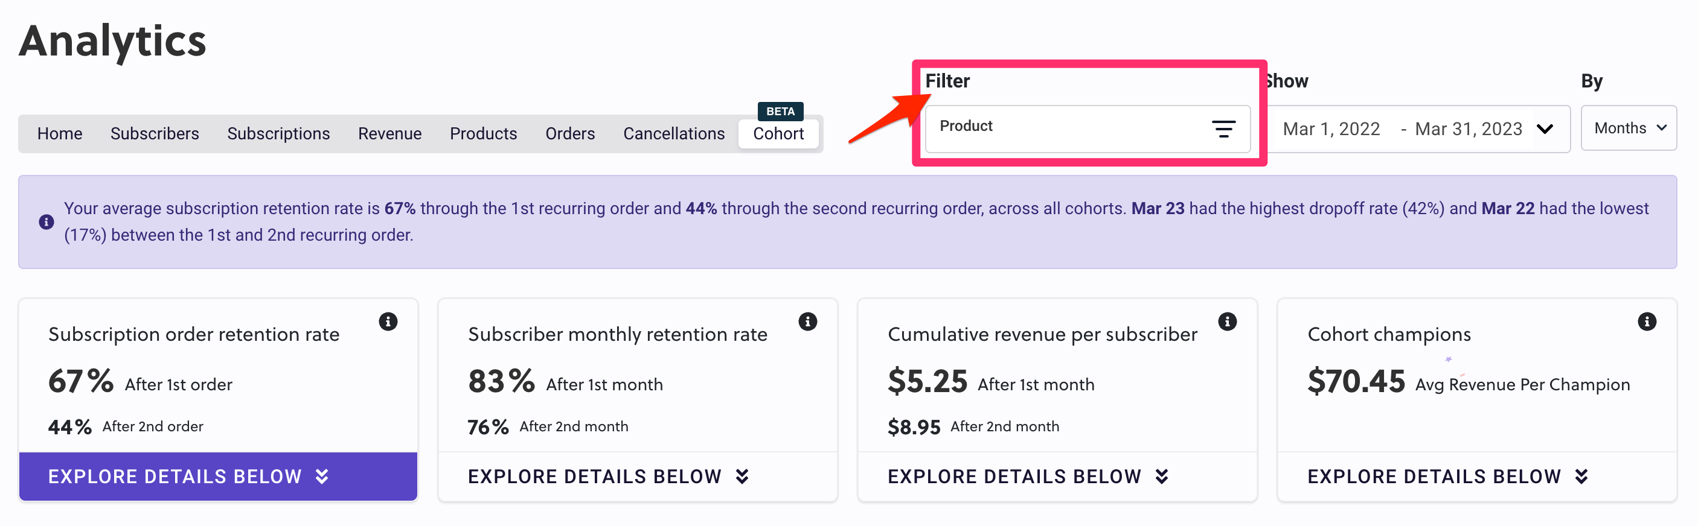Expand the Months grouping dropdown
Viewport: 1698px width, 526px height.
[1628, 128]
